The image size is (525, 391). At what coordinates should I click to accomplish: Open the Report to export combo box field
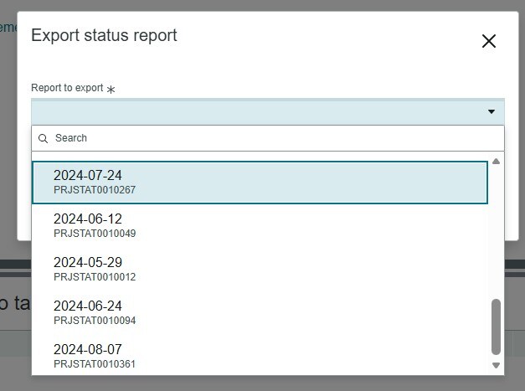pos(267,112)
